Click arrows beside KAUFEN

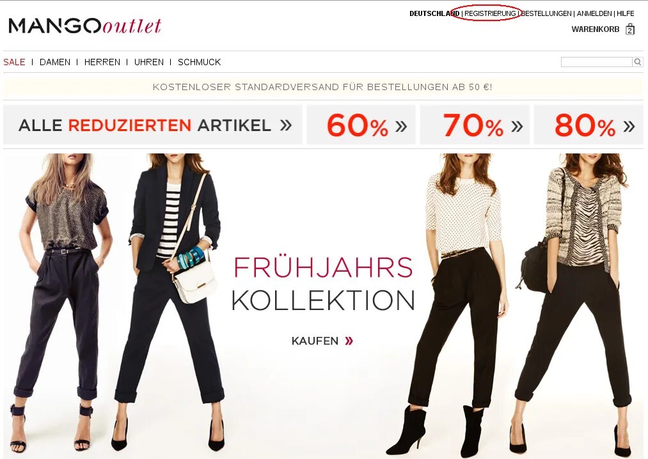pyautogui.click(x=349, y=341)
